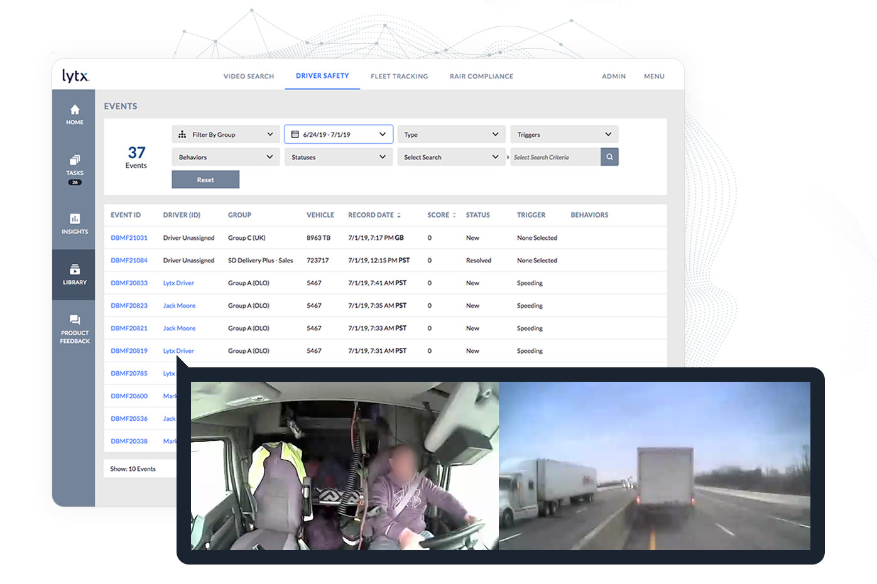
Task: Switch to the Video Search tab
Action: [249, 77]
